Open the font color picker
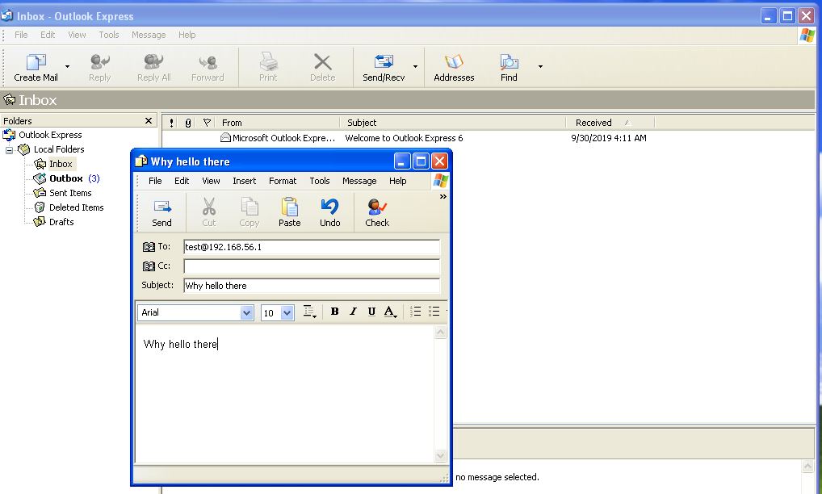822x494 pixels. click(x=390, y=312)
